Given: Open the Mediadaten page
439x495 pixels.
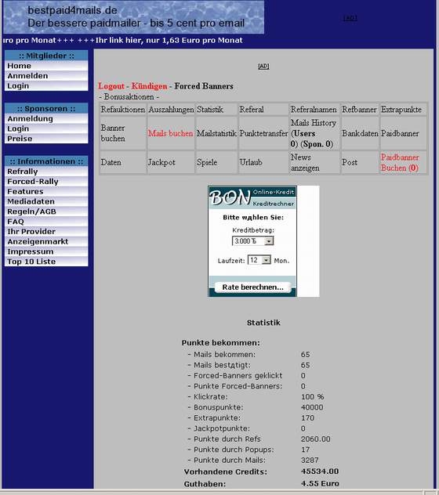Looking at the screenshot, I should pos(46,201).
